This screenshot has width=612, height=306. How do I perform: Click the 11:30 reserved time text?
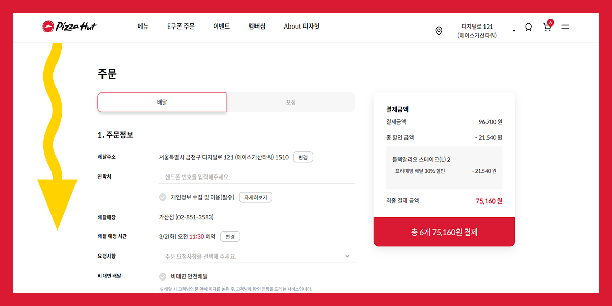point(196,237)
